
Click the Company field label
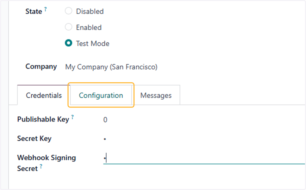point(41,66)
